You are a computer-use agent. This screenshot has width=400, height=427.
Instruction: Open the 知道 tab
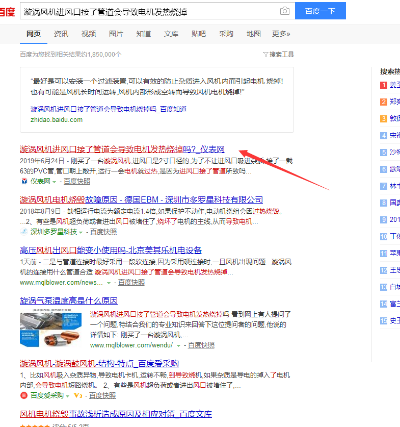point(143,34)
